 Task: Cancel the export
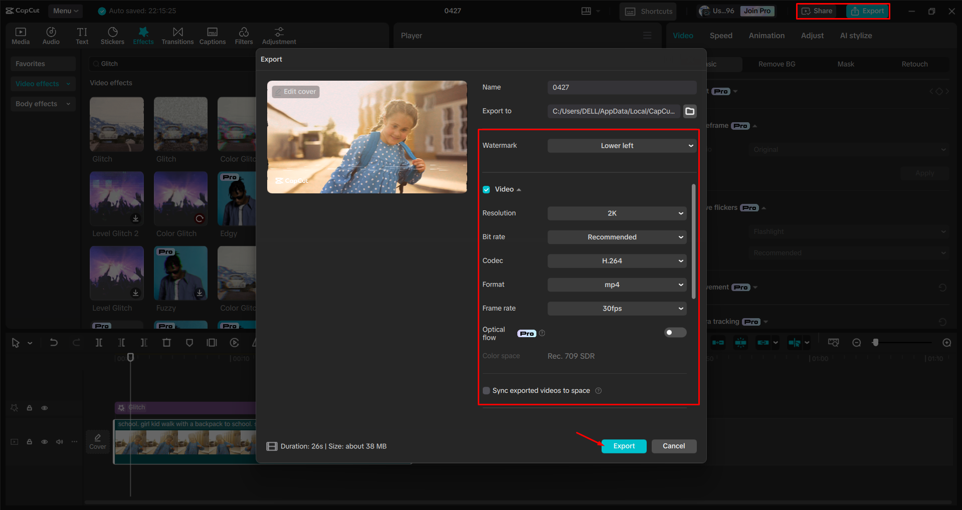674,446
